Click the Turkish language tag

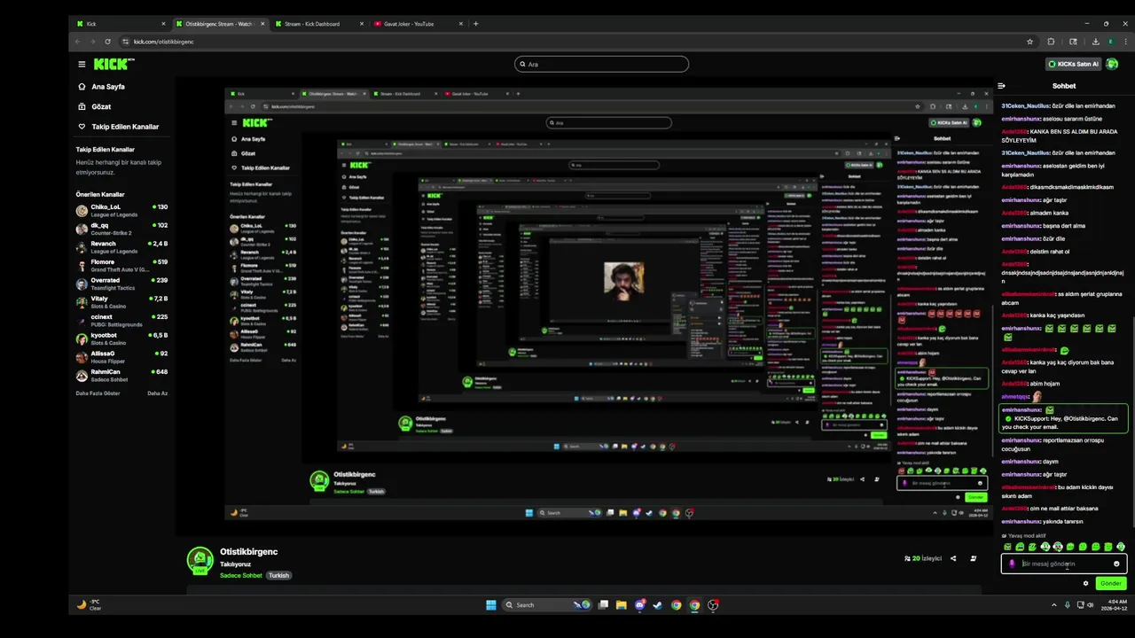tap(279, 575)
